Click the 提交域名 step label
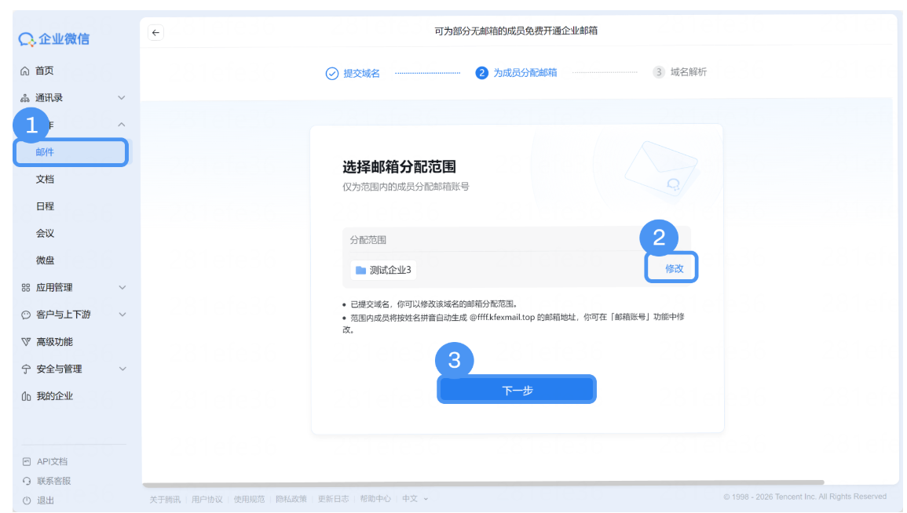Screen dimensions: 907x513 click(x=361, y=74)
